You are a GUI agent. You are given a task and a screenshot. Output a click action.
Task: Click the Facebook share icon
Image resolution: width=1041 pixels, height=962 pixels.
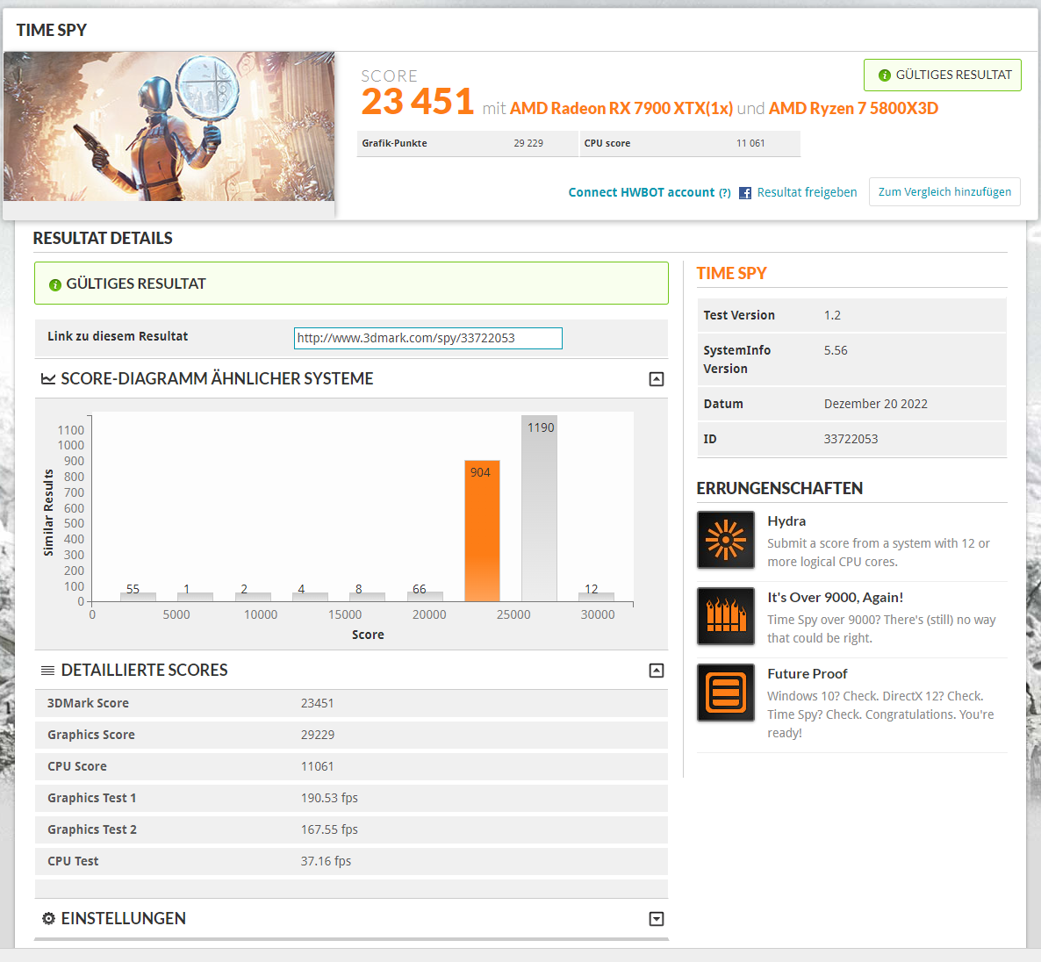pyautogui.click(x=745, y=193)
